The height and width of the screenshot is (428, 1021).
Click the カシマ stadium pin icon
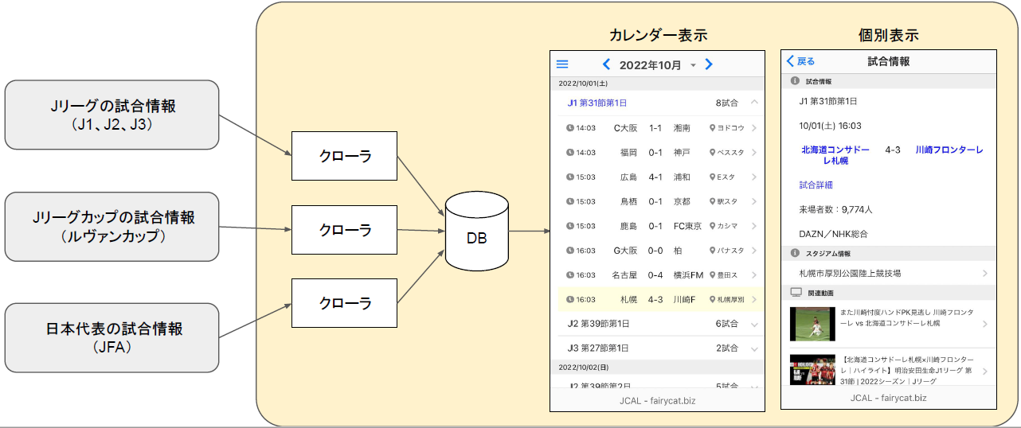713,226
